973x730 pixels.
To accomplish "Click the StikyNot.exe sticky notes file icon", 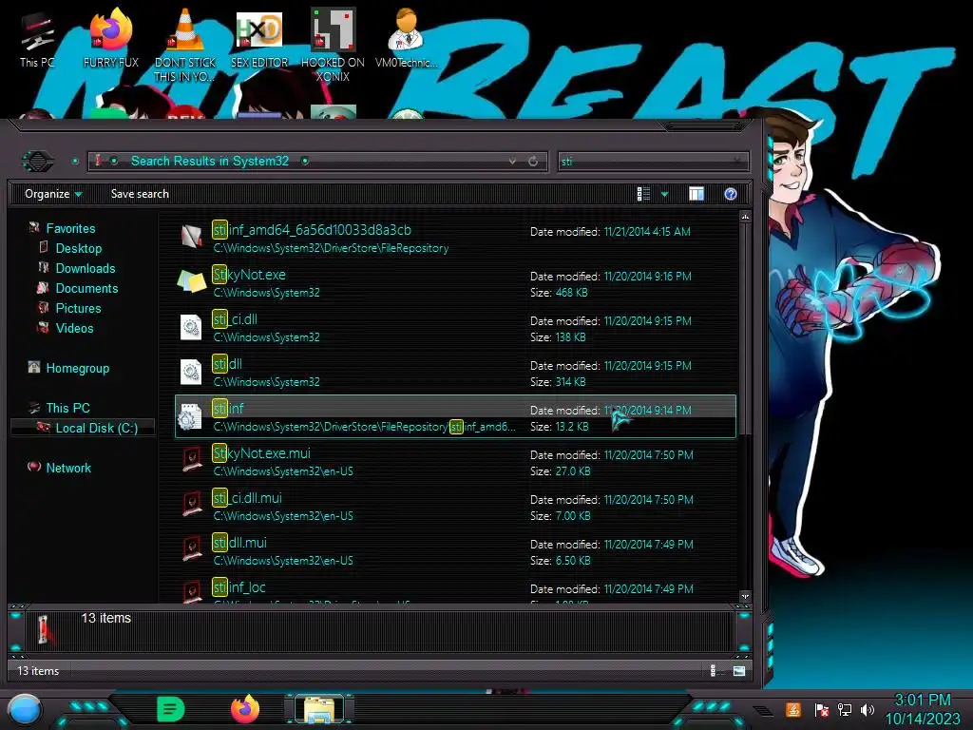I will tap(192, 281).
